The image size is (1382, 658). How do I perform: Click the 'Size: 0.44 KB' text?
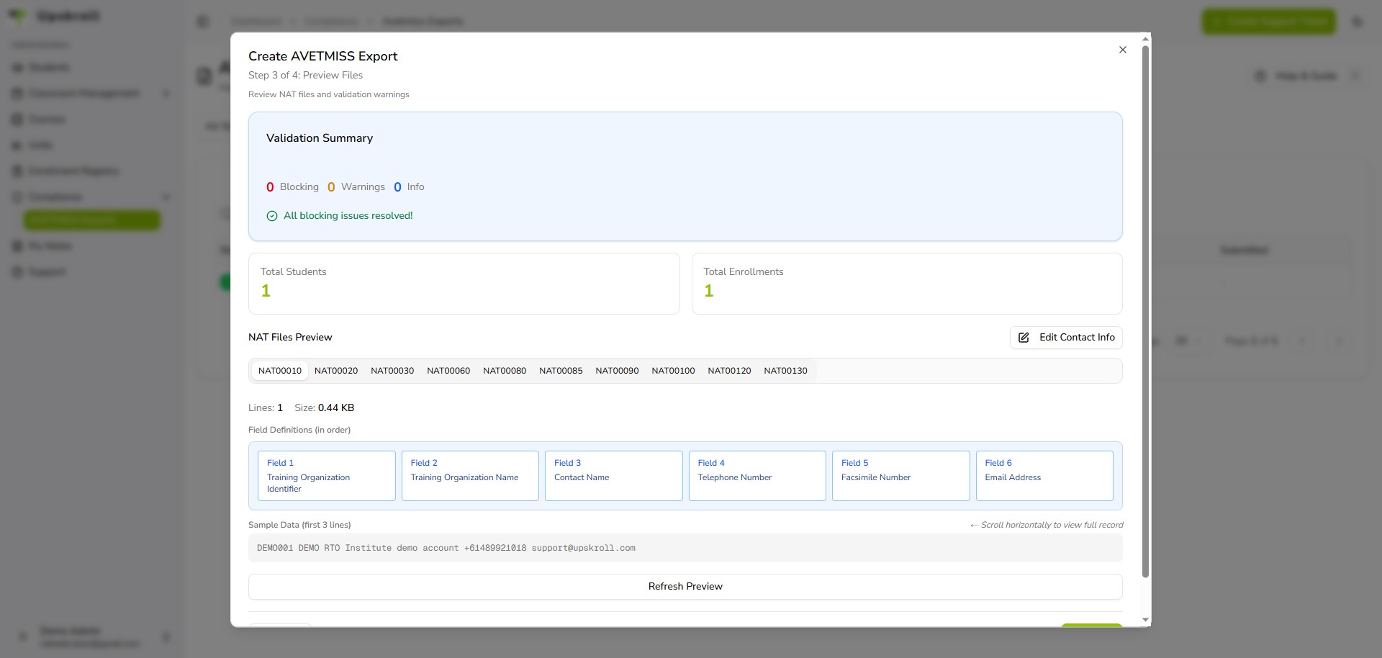324,407
